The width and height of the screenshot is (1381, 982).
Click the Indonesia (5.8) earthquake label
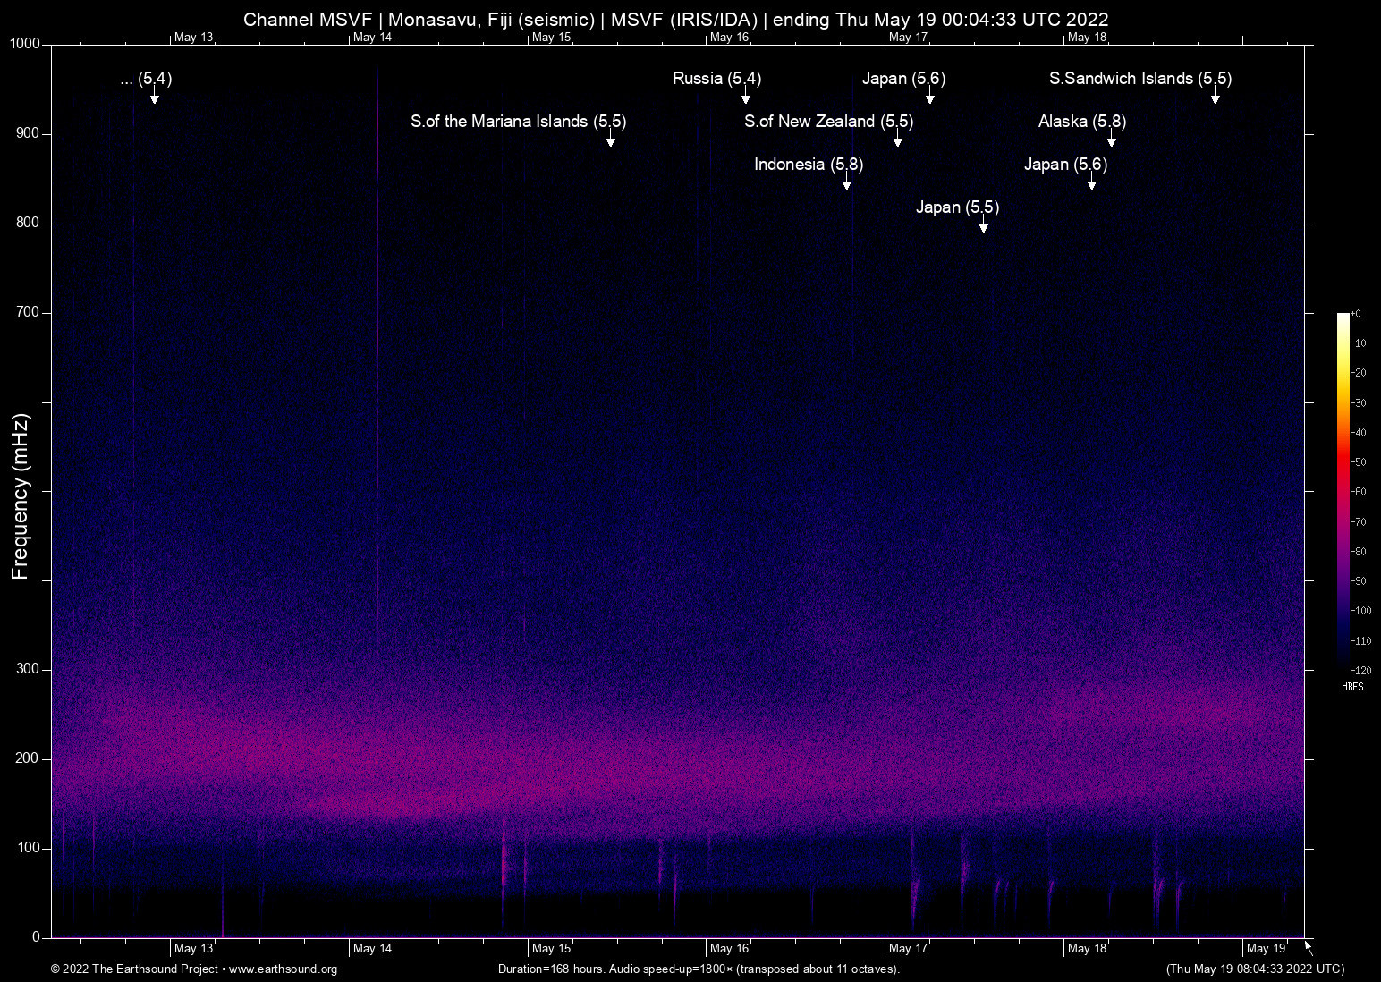(x=808, y=165)
